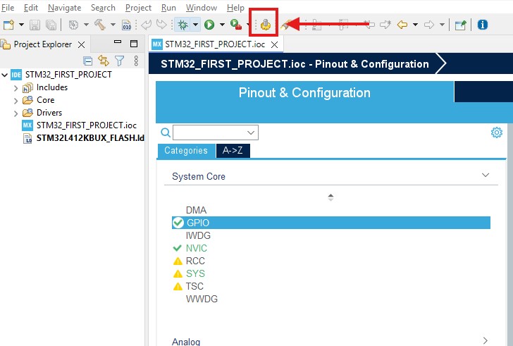Click the Save toolbar icon
Image resolution: width=513 pixels, height=346 pixels.
(x=35, y=25)
